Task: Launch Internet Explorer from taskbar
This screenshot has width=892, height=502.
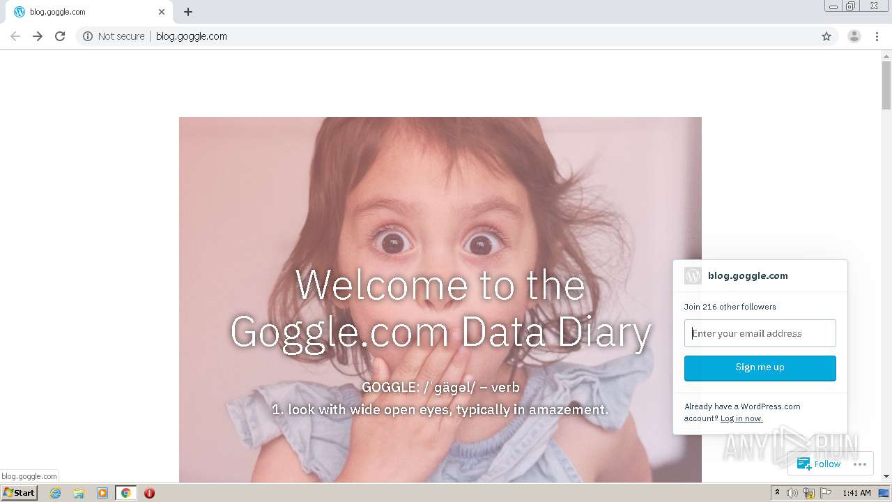Action: point(55,493)
